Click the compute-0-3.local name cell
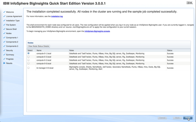The image size is (196, 122). tap(44, 57)
